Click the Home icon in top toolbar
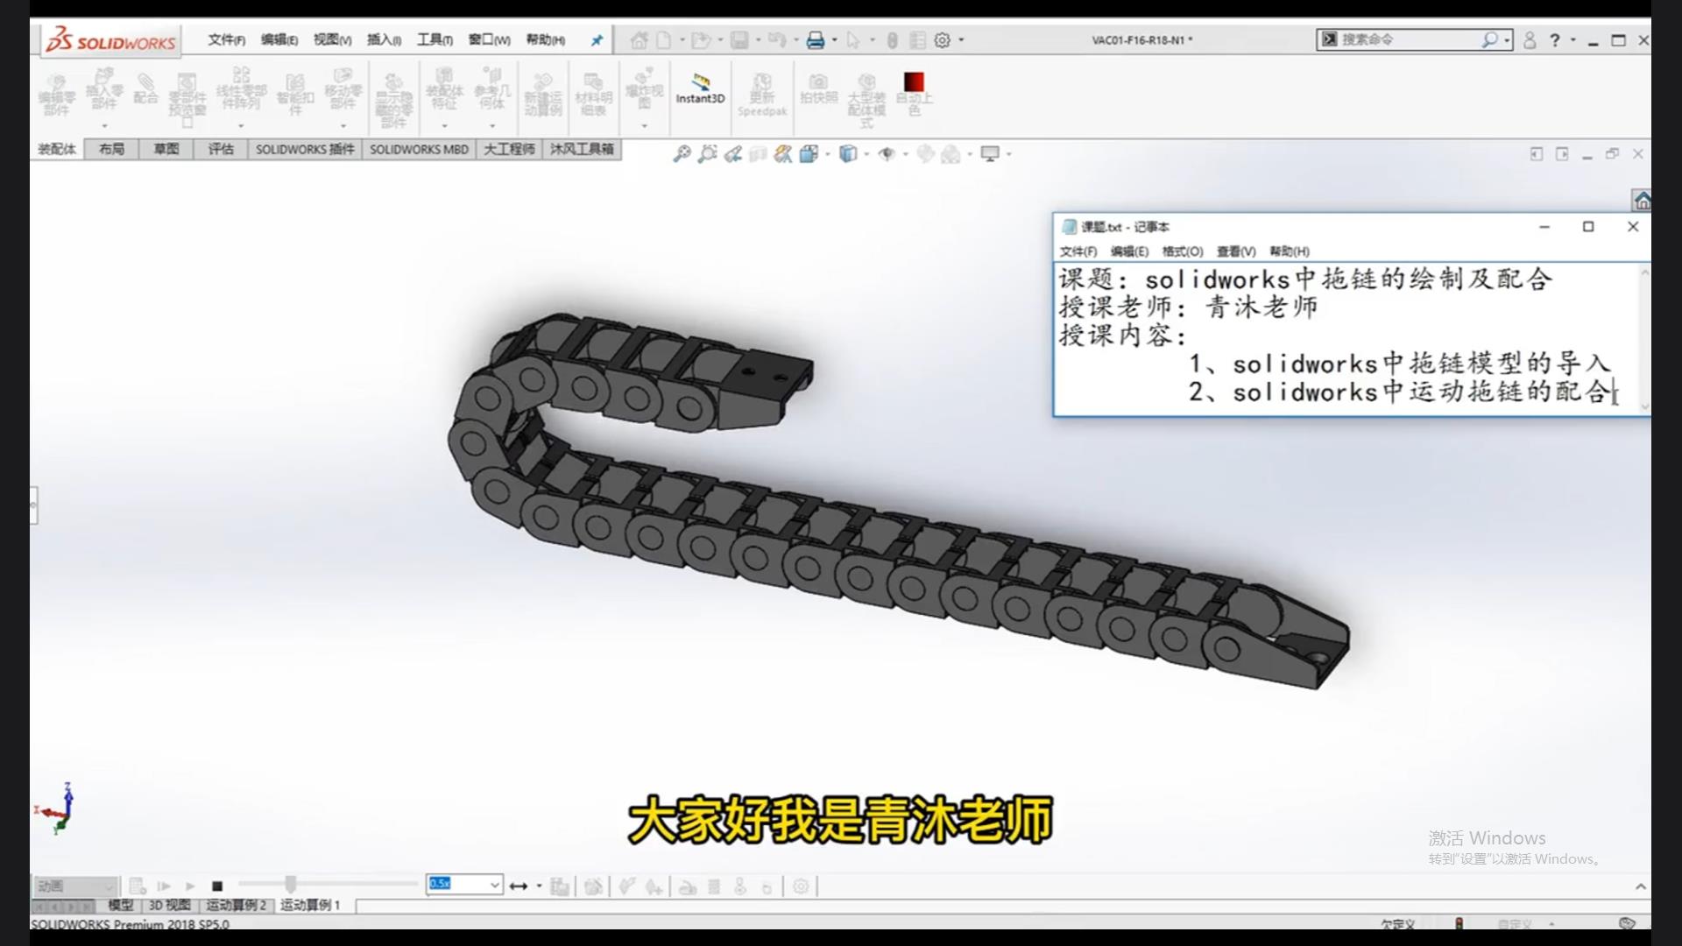This screenshot has width=1682, height=946. point(639,40)
